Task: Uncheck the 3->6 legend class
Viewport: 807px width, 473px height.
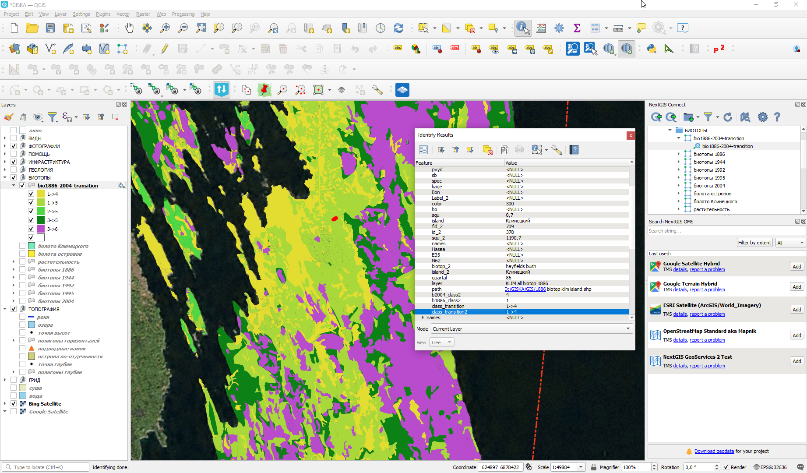Action: 31,229
